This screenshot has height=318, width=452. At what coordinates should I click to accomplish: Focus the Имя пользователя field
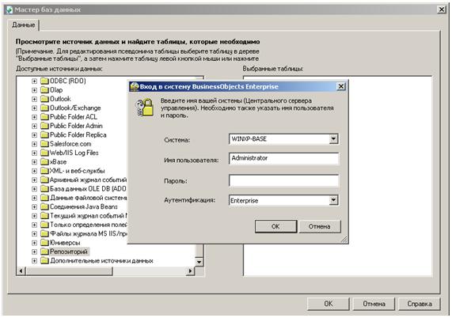click(284, 158)
